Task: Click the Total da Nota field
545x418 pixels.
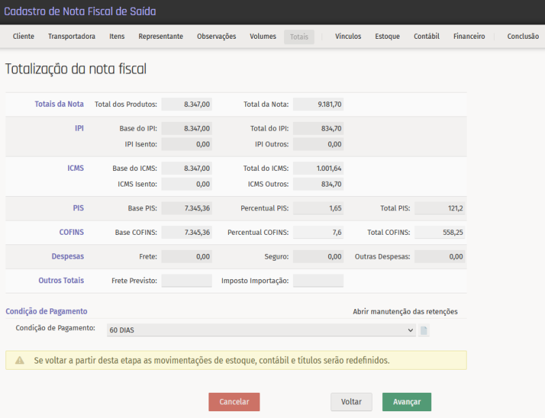Action: 318,105
